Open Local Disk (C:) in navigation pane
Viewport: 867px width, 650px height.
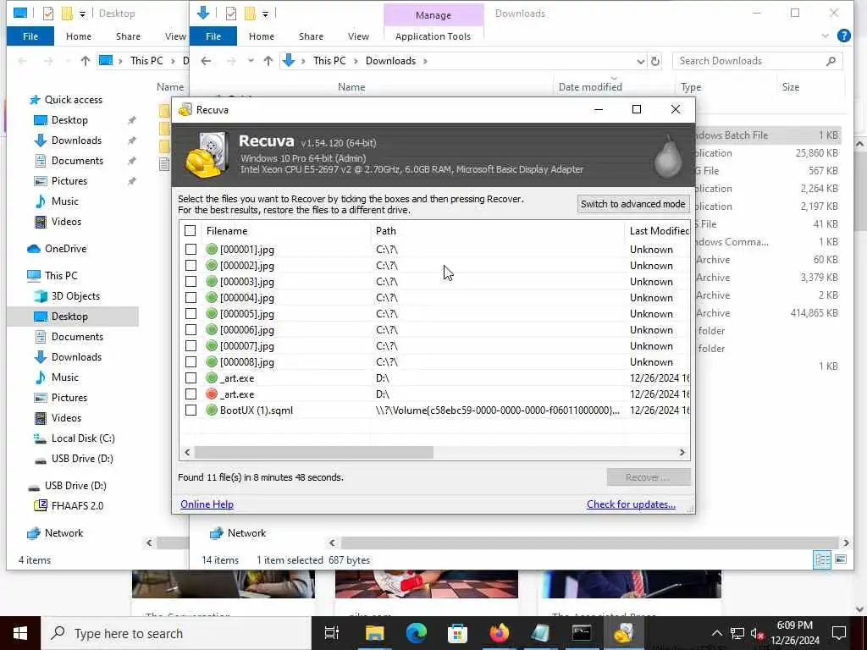click(83, 438)
